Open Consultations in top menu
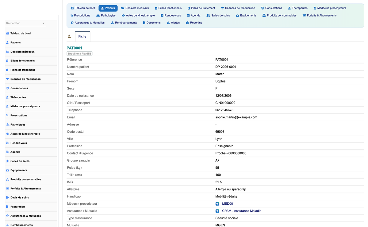Screen dimensions: 368x227 pos(271,8)
